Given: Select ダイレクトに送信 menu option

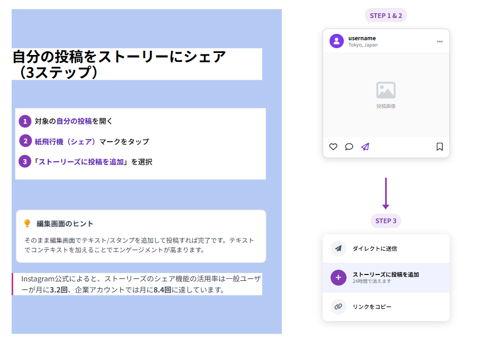Looking at the screenshot, I should [x=375, y=249].
